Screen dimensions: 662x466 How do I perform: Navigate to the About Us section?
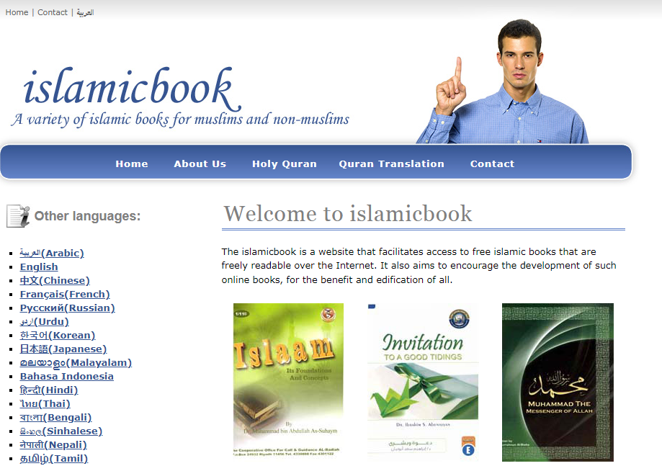(200, 163)
